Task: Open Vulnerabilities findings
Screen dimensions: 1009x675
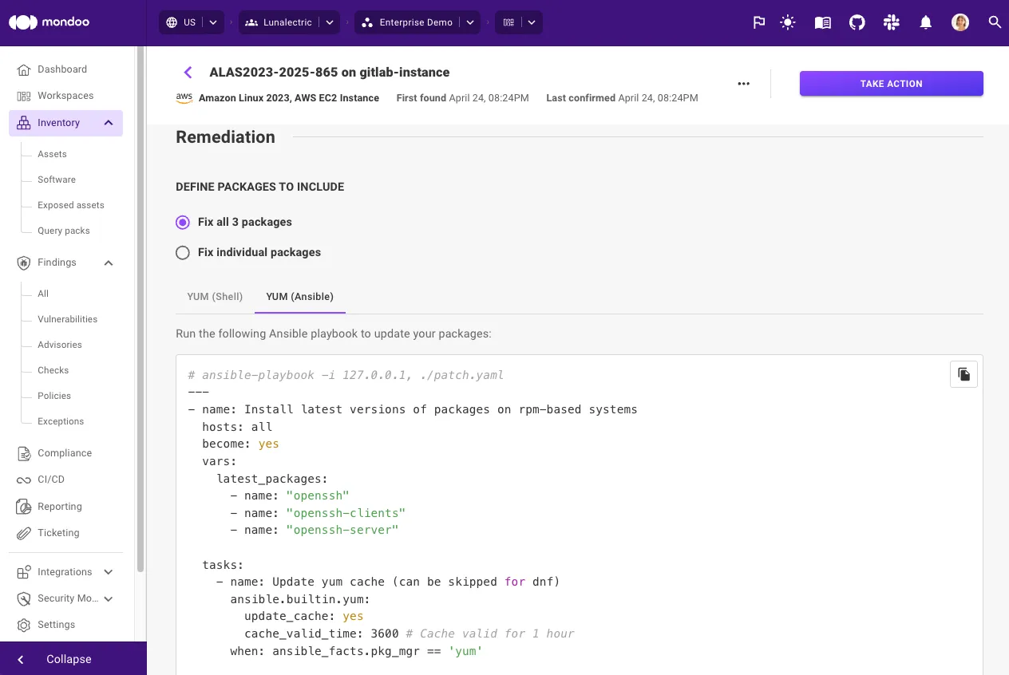Action: (x=67, y=319)
